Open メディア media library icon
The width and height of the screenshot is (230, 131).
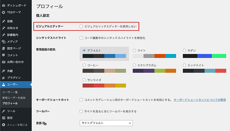point(3,42)
